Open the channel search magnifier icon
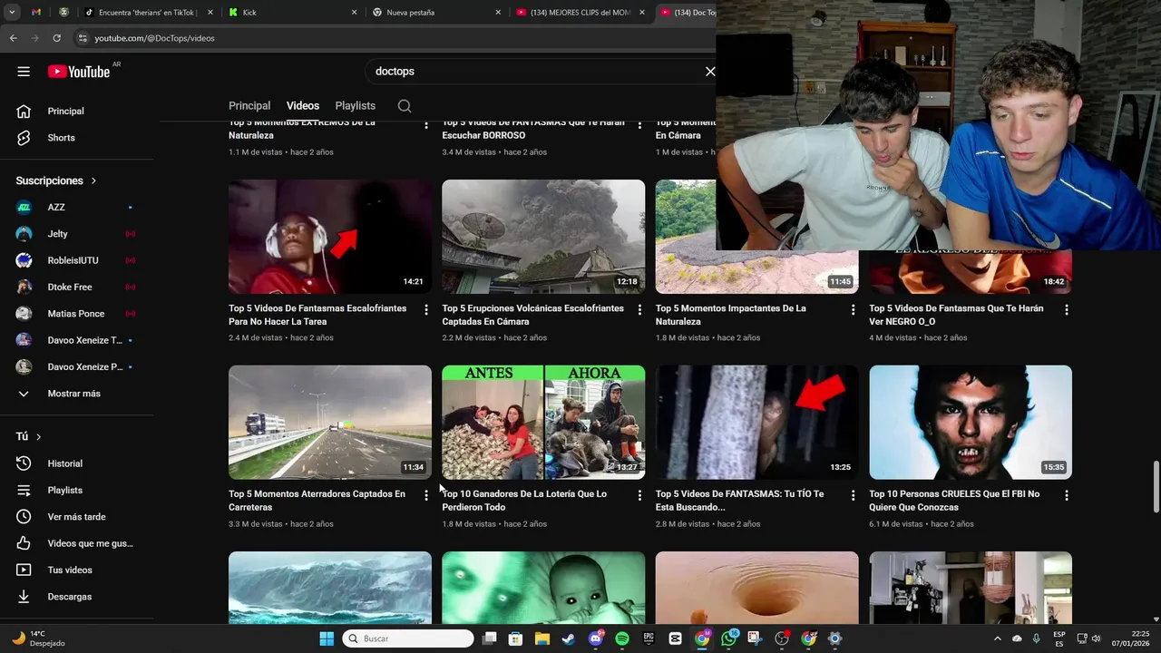 click(x=405, y=106)
